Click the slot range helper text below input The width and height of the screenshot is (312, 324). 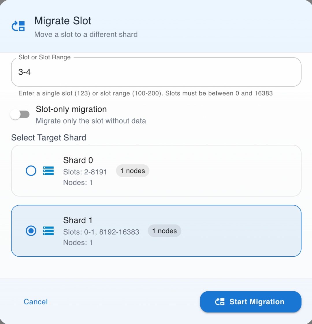[x=146, y=93]
